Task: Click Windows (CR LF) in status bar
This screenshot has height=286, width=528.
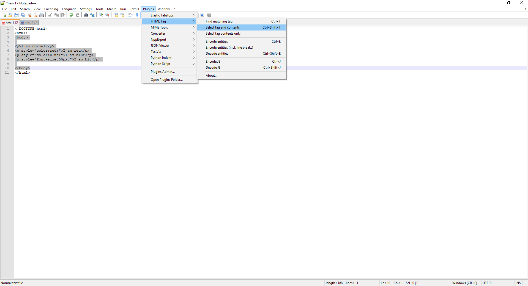Action: tap(464, 283)
